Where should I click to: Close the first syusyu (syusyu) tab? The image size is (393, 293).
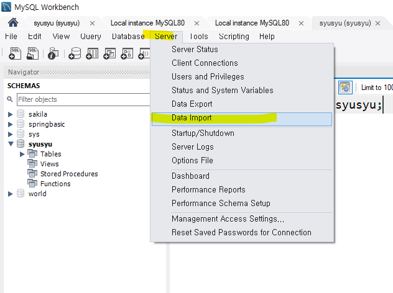92,23
